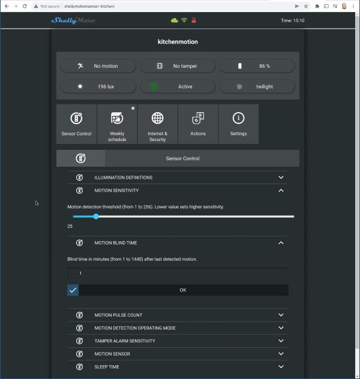Open the Chrome three-dot menu
Image resolution: width=360 pixels, height=379 pixels.
click(x=353, y=6)
